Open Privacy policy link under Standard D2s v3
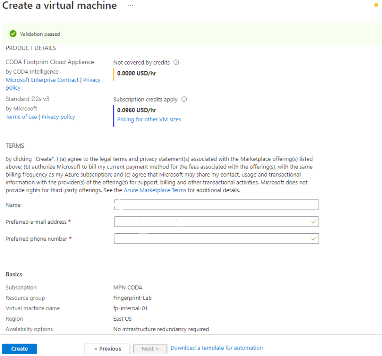This screenshot has width=382, height=356. (x=58, y=117)
